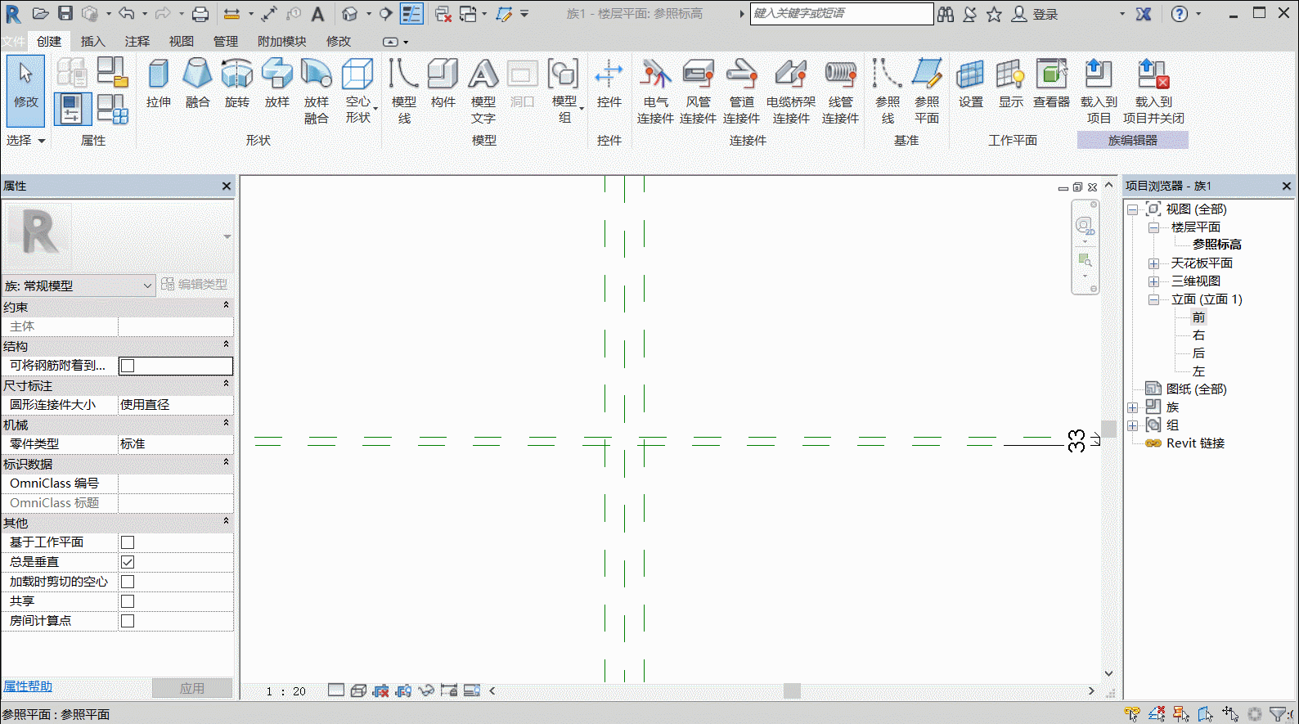Add an 电气连接件 electrical connector
The width and height of the screenshot is (1299, 724).
(655, 91)
